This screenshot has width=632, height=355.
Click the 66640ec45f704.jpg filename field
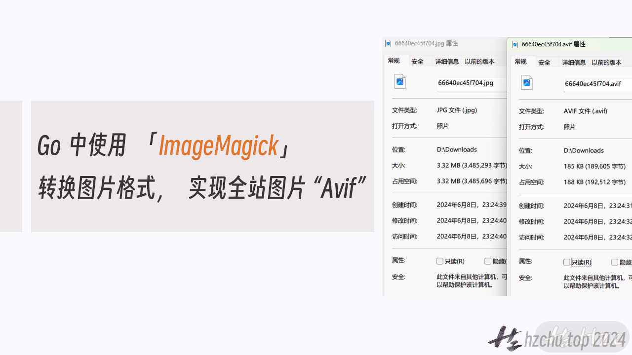click(472, 83)
